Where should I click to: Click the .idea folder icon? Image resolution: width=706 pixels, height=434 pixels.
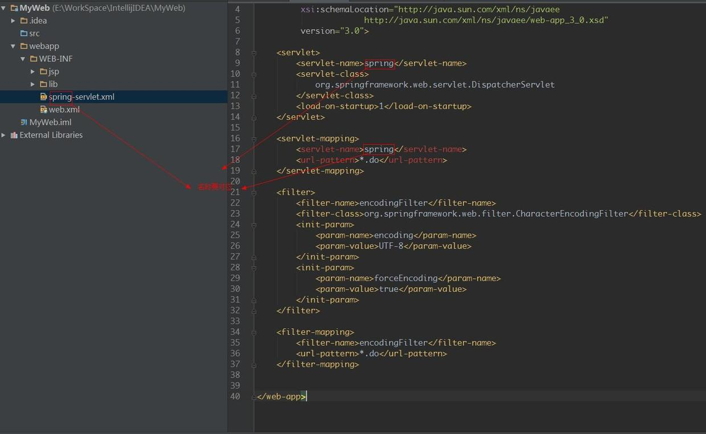(24, 20)
